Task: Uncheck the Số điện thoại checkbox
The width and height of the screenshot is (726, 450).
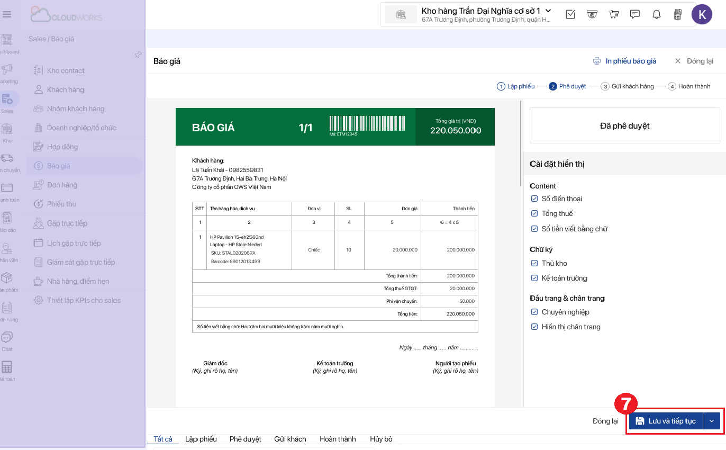Action: [x=534, y=199]
